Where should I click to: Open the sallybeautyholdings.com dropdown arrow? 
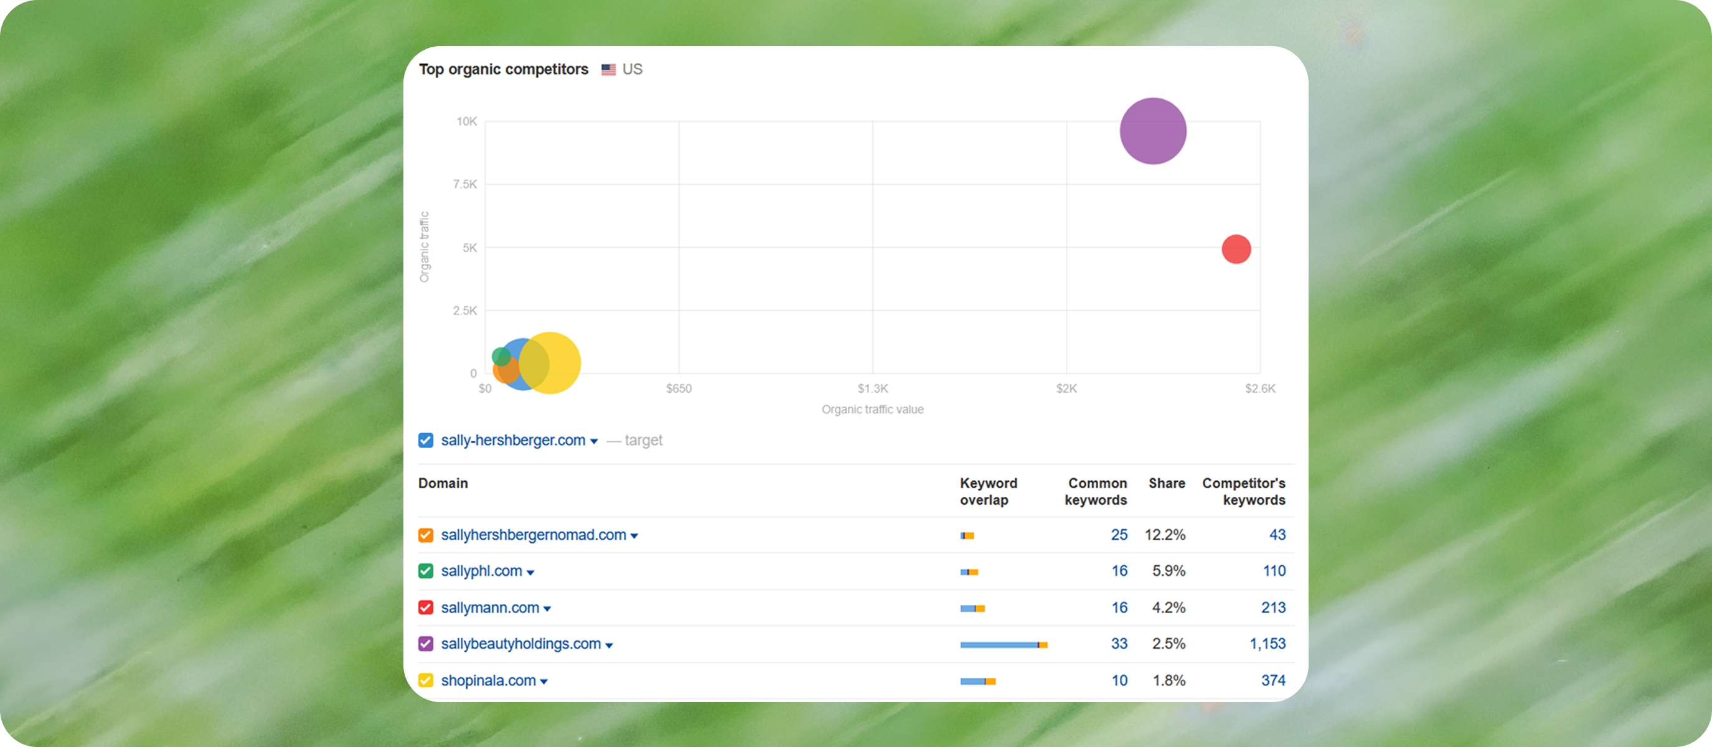pos(609,646)
